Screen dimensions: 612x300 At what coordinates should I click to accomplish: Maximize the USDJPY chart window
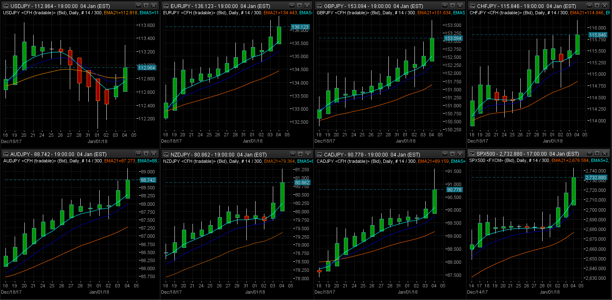(x=145, y=6)
